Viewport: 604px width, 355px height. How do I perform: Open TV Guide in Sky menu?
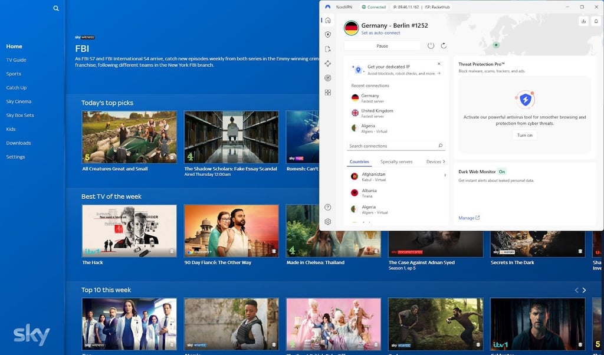click(x=16, y=60)
